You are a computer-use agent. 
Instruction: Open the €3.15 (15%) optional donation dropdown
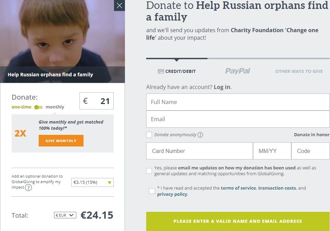(x=92, y=182)
